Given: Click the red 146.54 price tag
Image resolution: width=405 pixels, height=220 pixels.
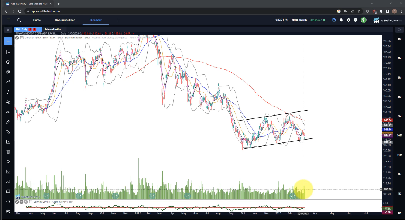Looking at the screenshot, I should click(388, 120).
